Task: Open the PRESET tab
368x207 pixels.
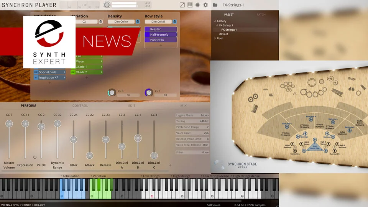Action: (229, 15)
